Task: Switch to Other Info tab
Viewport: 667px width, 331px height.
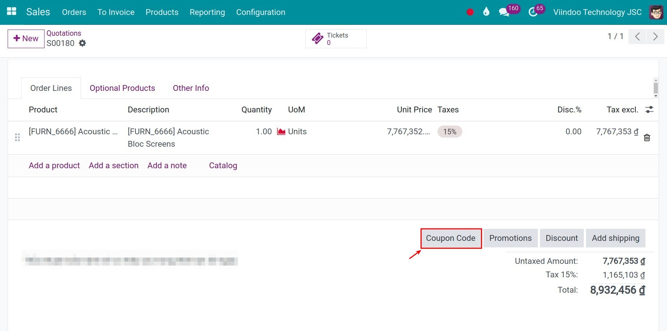Action: pyautogui.click(x=191, y=88)
